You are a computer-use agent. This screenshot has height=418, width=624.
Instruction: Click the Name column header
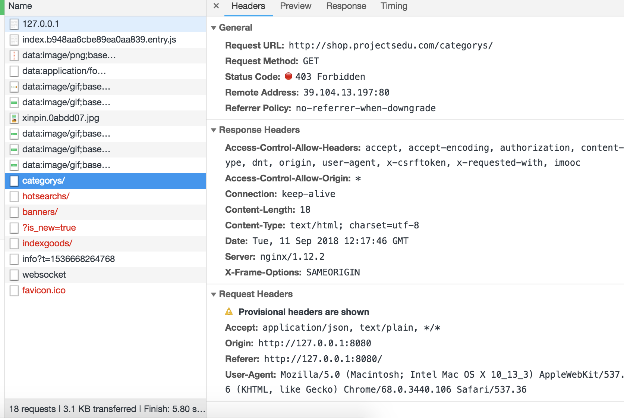coord(20,6)
